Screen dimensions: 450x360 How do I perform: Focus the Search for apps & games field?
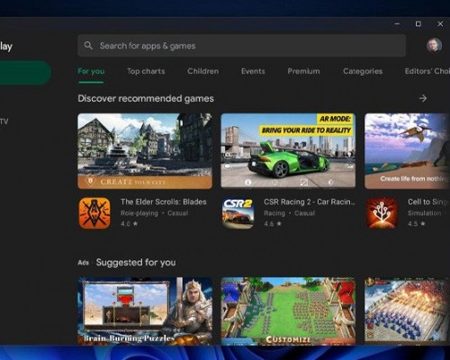pyautogui.click(x=242, y=46)
